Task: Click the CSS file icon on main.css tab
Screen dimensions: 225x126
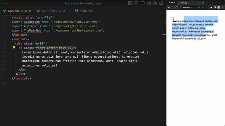Action: (x=76, y=11)
